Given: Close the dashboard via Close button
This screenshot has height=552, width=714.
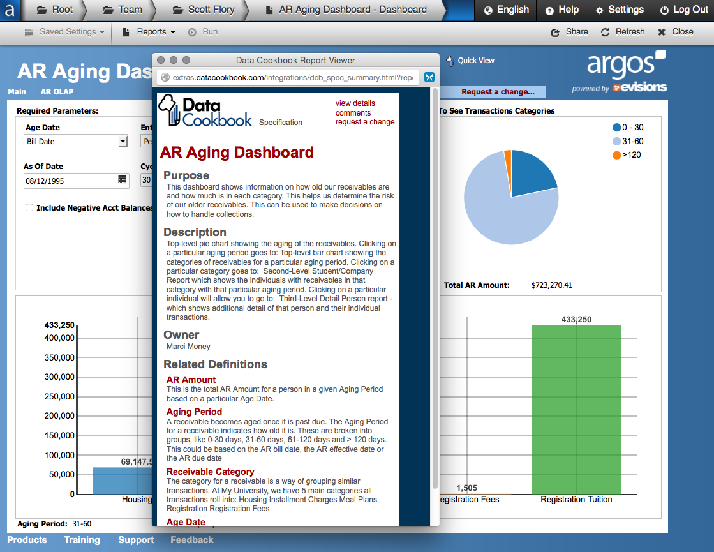Looking at the screenshot, I should pyautogui.click(x=676, y=32).
